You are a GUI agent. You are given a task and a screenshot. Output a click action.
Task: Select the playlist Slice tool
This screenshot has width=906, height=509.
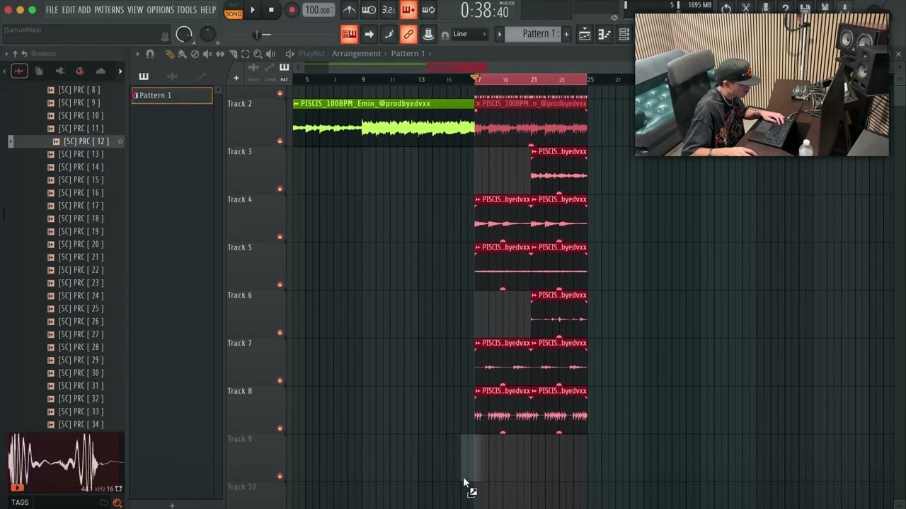[233, 54]
